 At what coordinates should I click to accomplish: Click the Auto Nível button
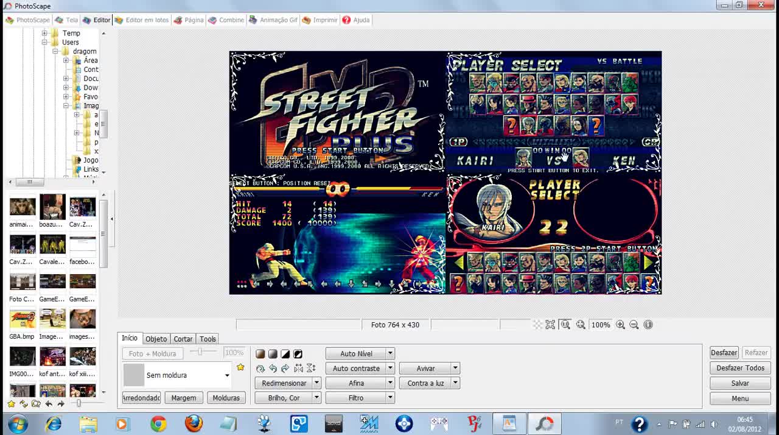(356, 353)
